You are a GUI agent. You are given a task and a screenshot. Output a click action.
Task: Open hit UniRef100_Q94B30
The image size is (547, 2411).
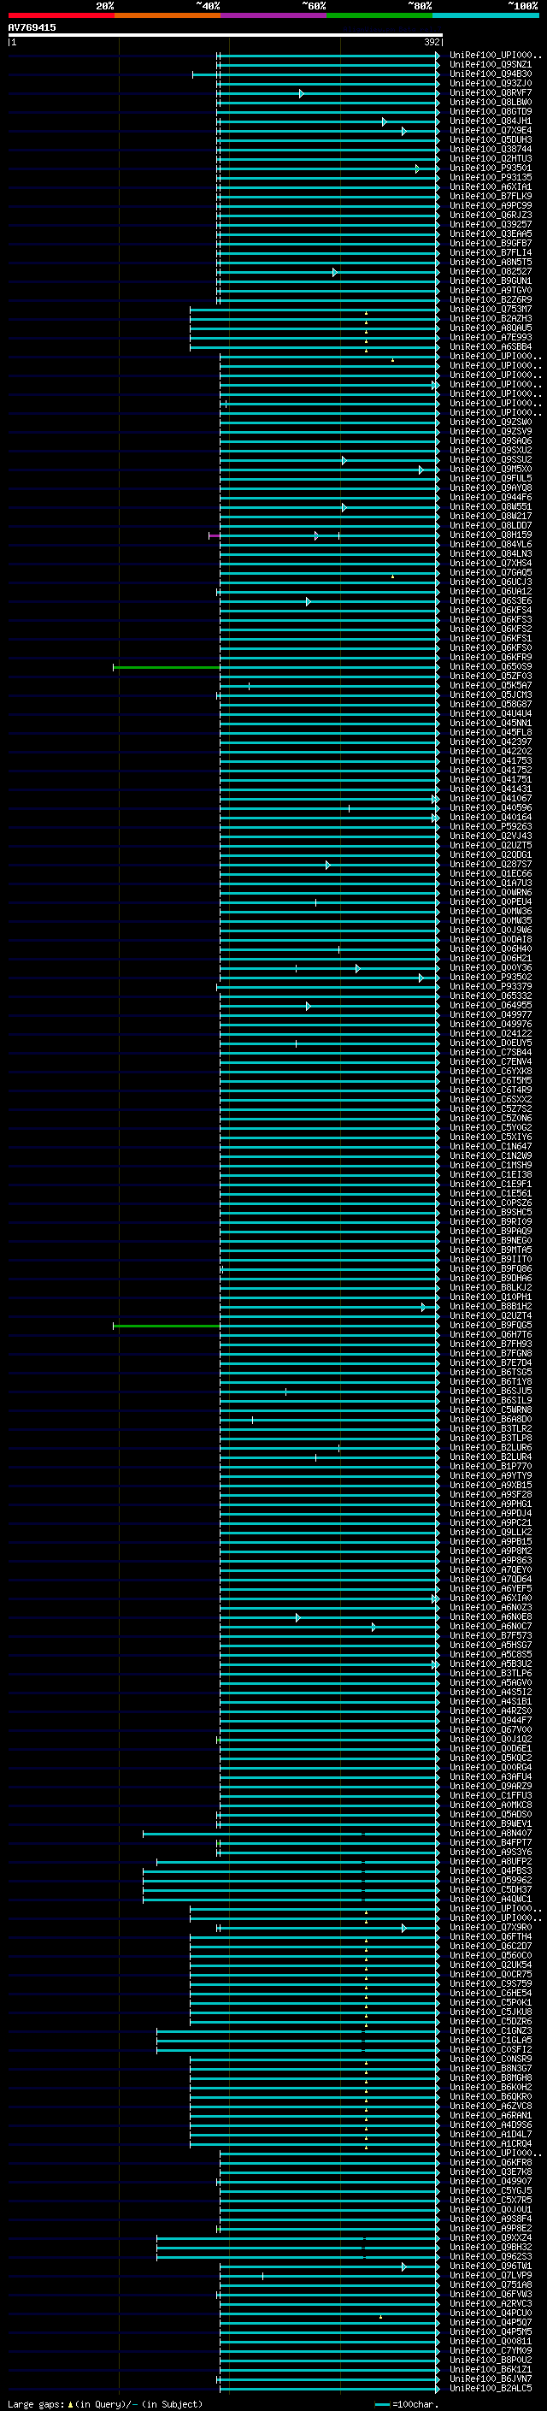coord(490,74)
